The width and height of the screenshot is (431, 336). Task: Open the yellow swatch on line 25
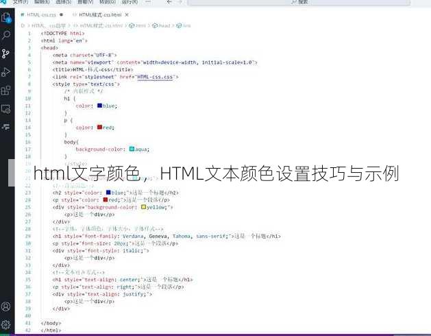(x=143, y=206)
